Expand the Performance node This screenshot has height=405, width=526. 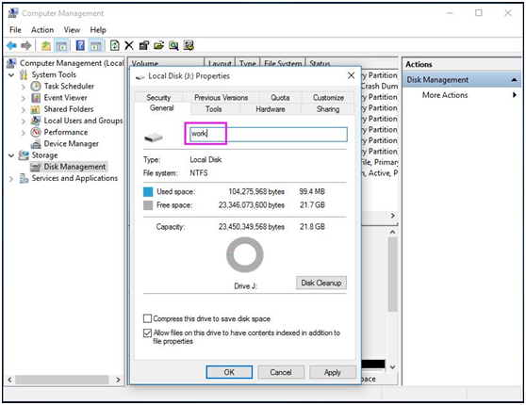tap(24, 133)
